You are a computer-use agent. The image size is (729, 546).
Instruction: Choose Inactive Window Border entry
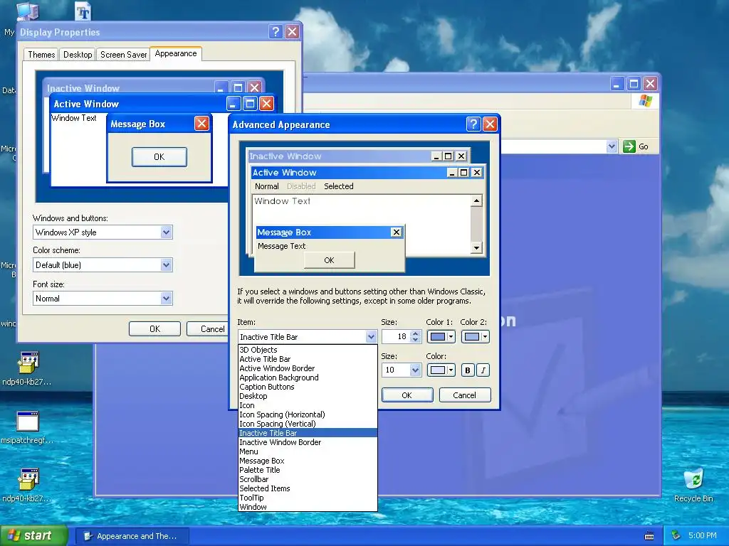[x=308, y=442]
